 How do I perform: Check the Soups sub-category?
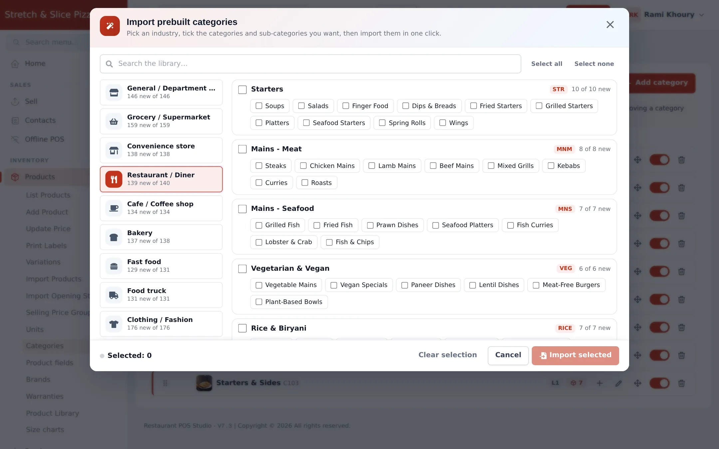coord(259,106)
